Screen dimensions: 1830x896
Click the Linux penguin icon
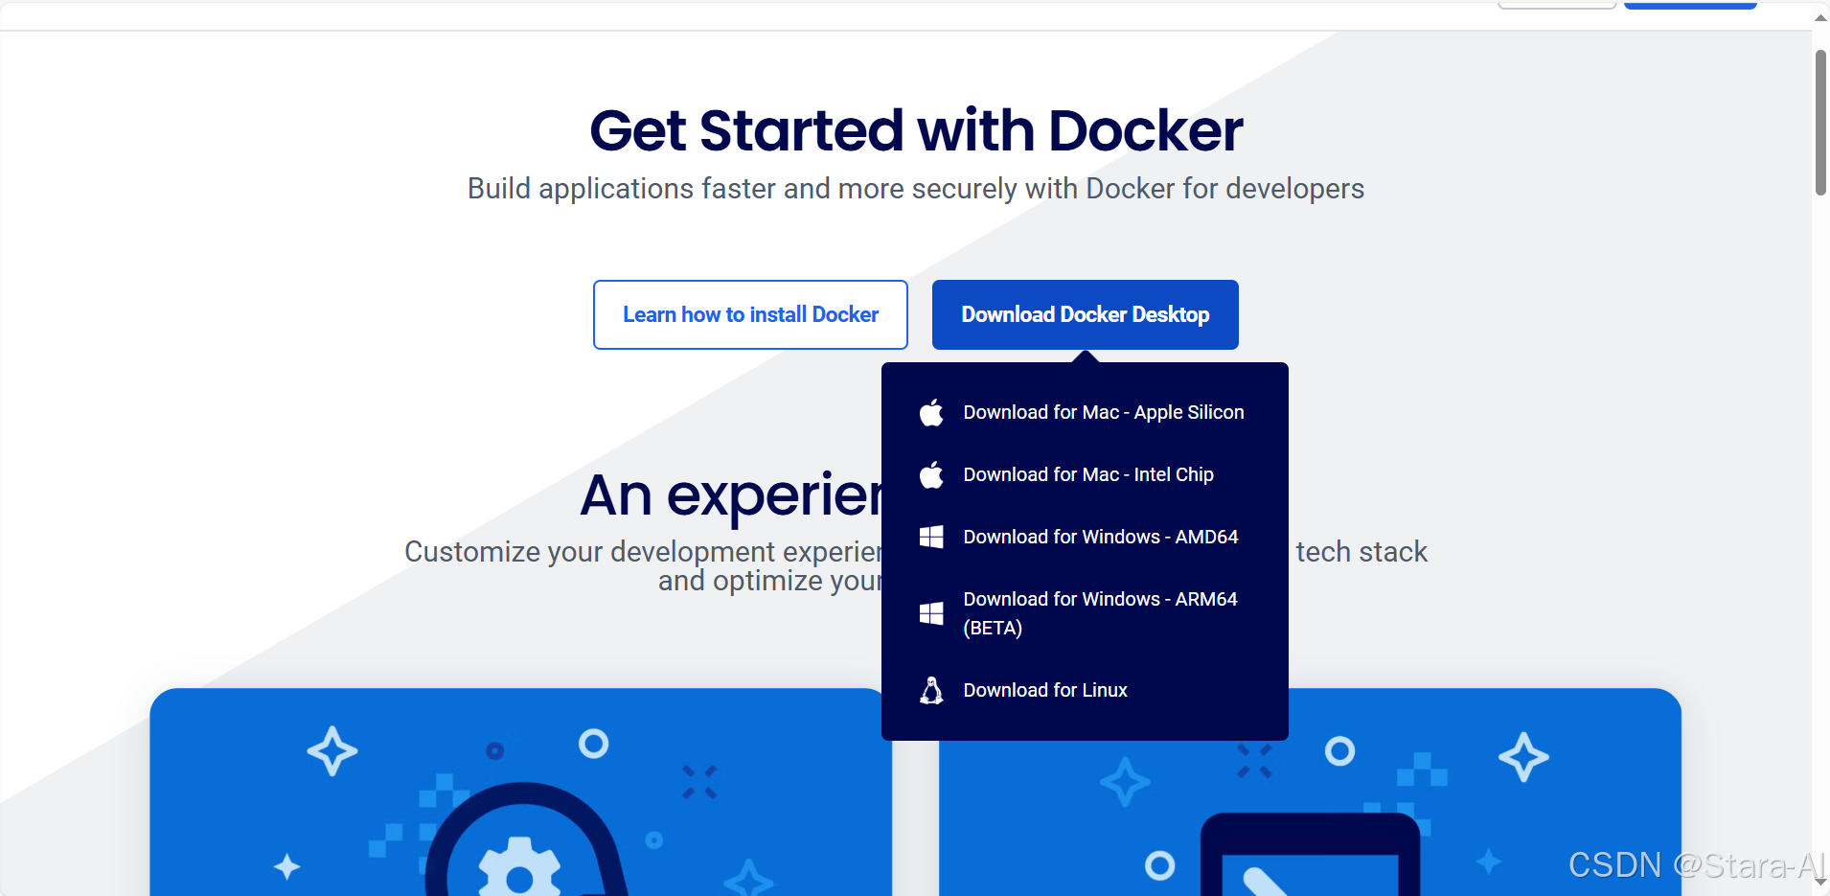(931, 690)
